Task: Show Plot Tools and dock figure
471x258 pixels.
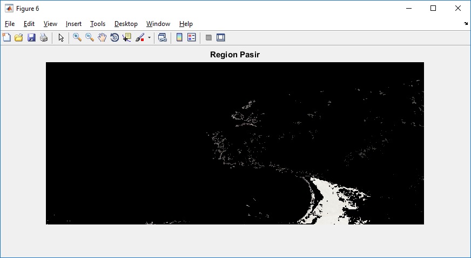Action: tap(220, 38)
